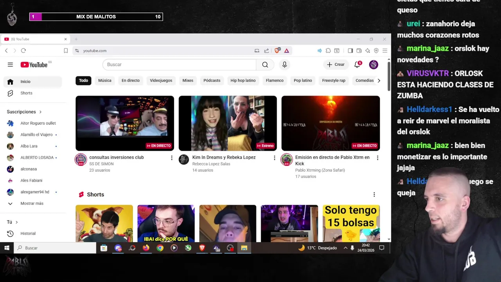501x282 pixels.
Task: Select the Comedias chip
Action: 364,80
